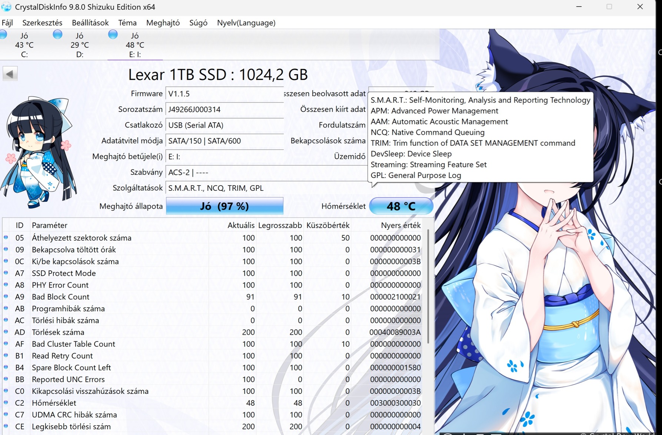Select the UDMA CRC hibák száma row
662x435 pixels.
tap(213, 415)
